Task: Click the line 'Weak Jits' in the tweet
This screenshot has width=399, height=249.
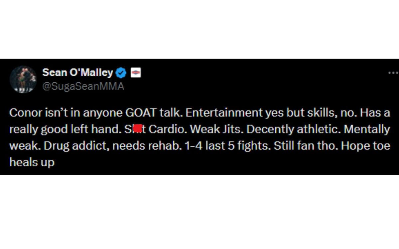Action: pyautogui.click(x=217, y=129)
